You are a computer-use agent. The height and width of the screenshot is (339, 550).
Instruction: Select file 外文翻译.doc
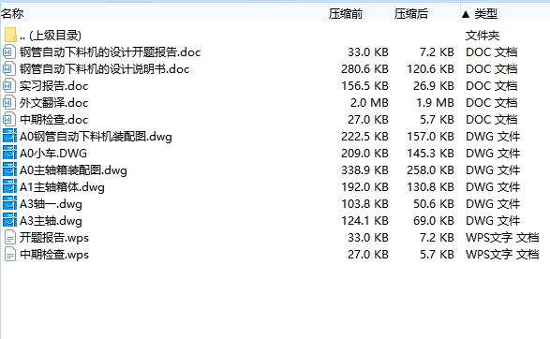[53, 103]
